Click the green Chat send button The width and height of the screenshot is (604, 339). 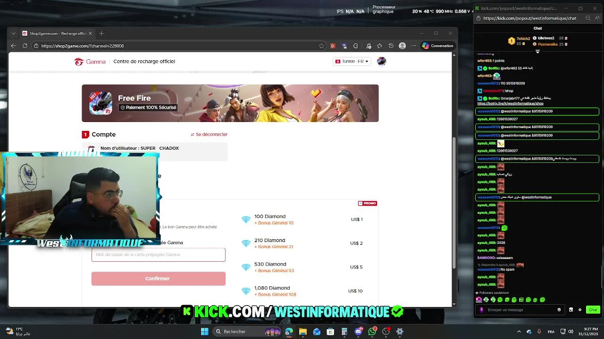593,310
